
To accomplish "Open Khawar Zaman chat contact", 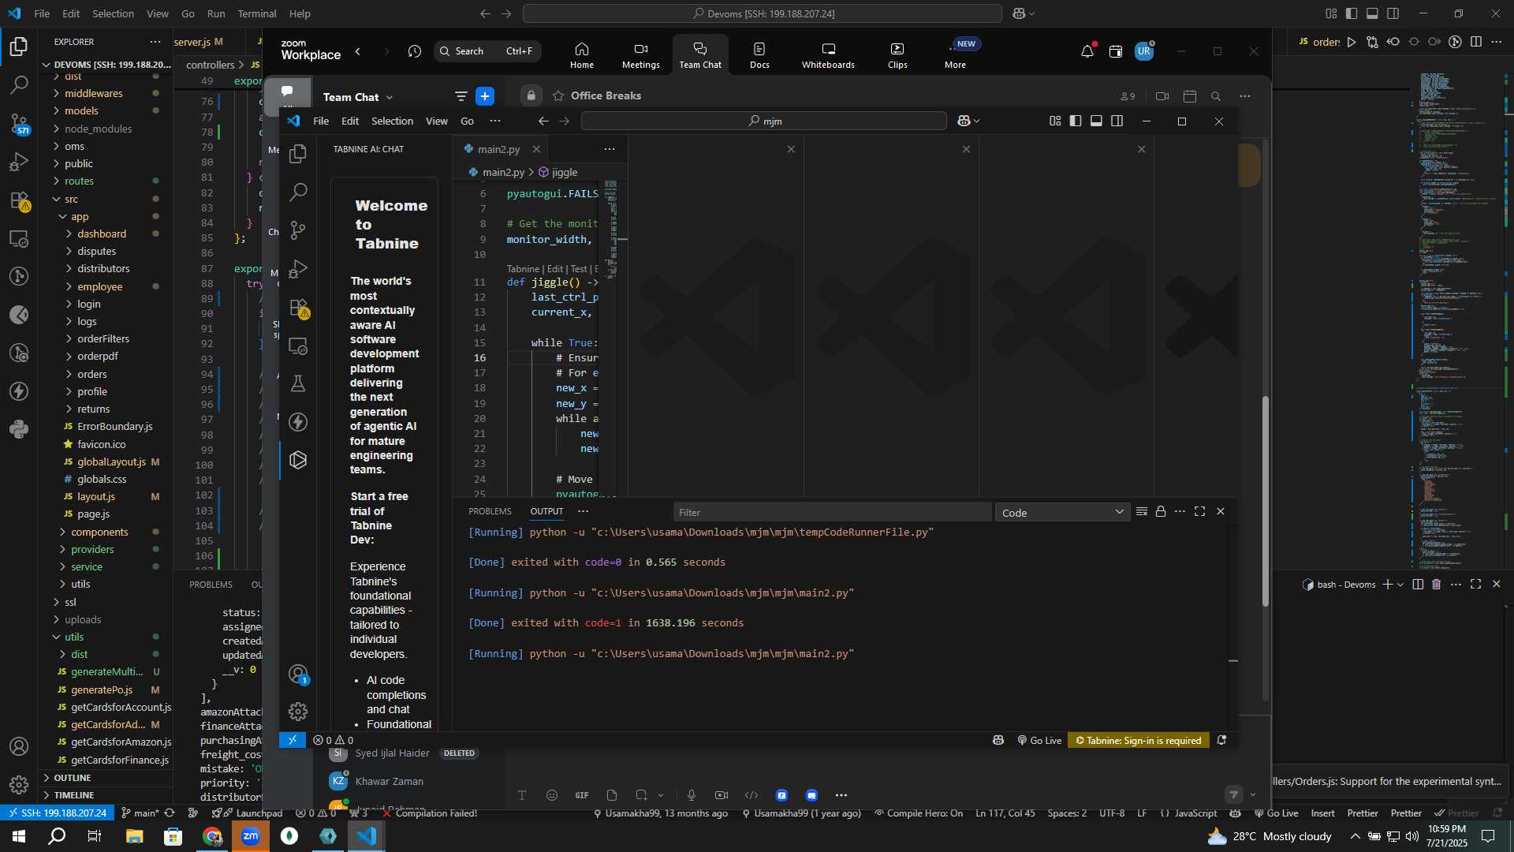I will (389, 781).
